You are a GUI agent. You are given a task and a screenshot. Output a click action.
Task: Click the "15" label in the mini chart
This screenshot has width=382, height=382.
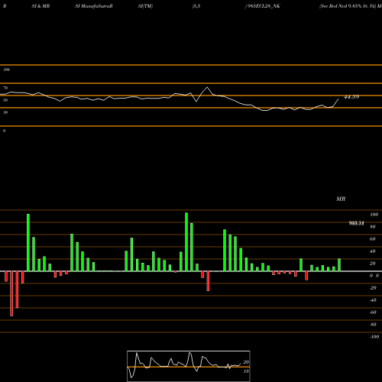[x=246, y=371]
